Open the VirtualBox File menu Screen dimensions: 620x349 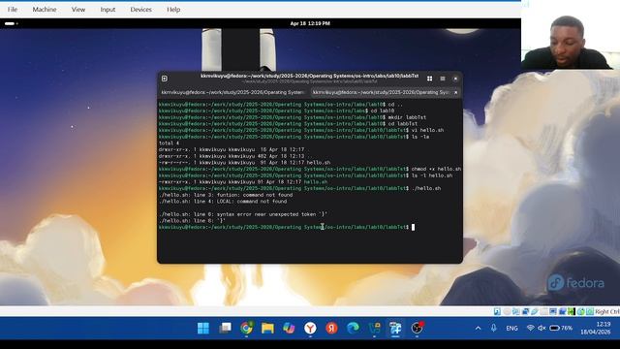(x=13, y=9)
